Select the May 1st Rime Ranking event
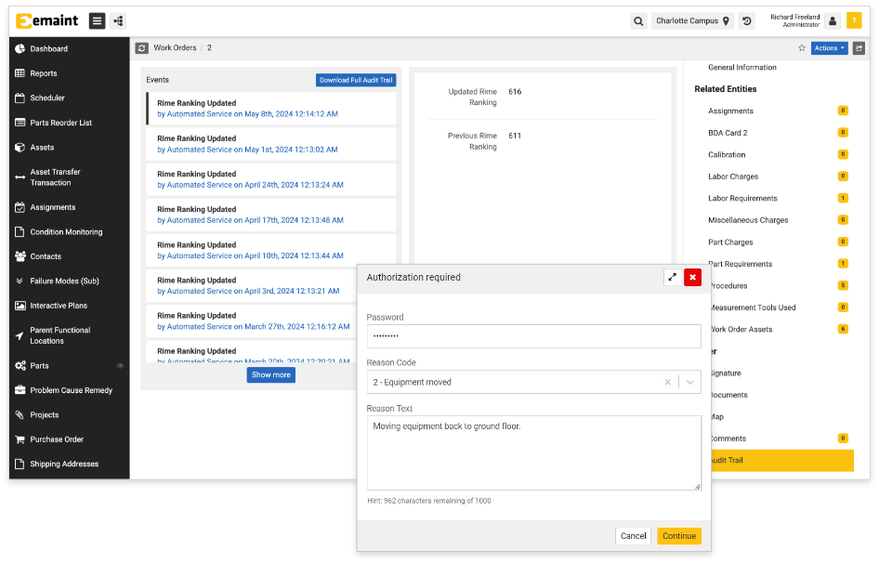 [271, 144]
